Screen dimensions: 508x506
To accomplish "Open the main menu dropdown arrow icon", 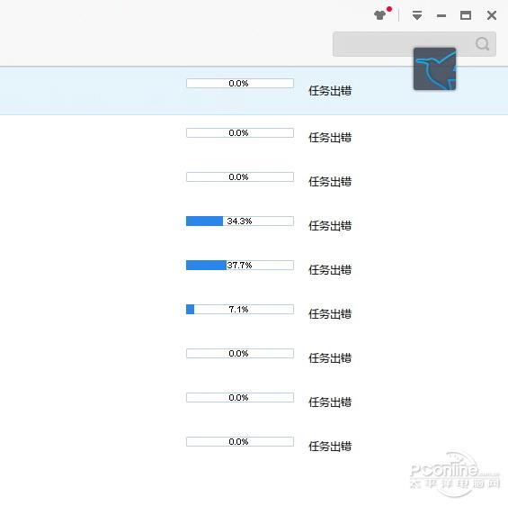I will tap(417, 15).
